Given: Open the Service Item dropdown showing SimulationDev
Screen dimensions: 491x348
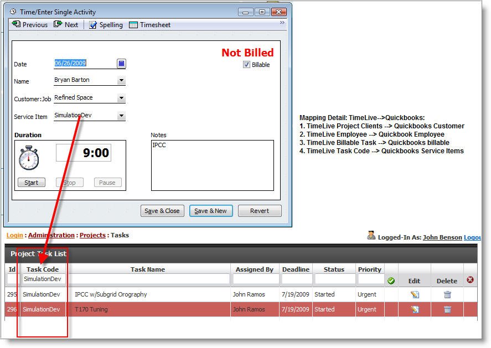Looking at the screenshot, I should [x=121, y=115].
